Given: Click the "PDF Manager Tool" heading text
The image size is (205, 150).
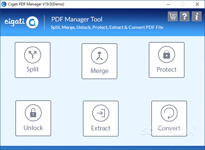Looking at the screenshot, I should click(77, 19).
